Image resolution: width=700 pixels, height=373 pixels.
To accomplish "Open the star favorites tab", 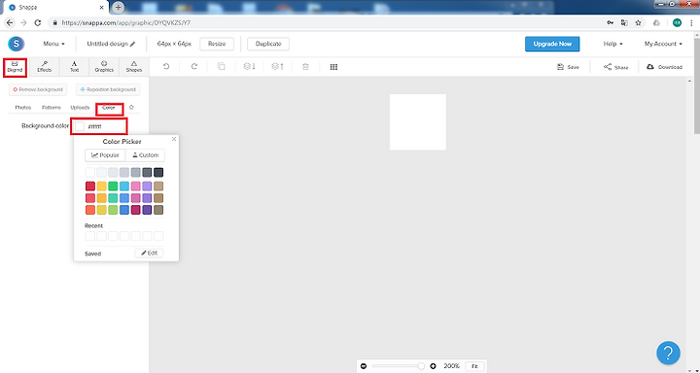I will 131,107.
